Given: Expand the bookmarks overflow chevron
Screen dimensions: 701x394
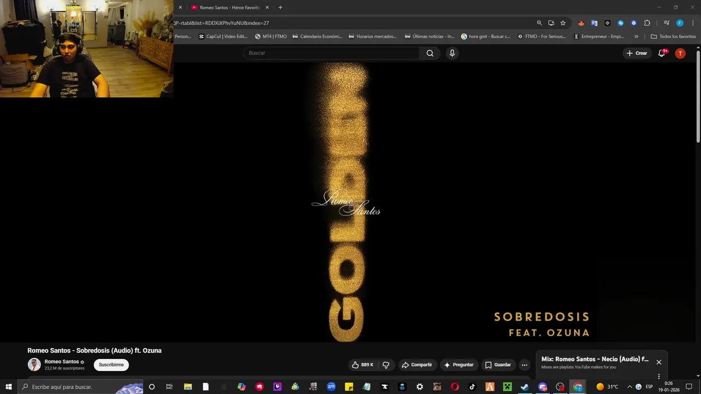Looking at the screenshot, I should (x=636, y=37).
